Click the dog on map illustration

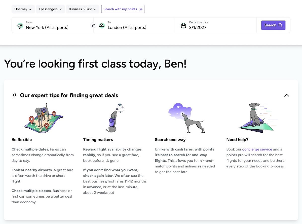pos(43,118)
